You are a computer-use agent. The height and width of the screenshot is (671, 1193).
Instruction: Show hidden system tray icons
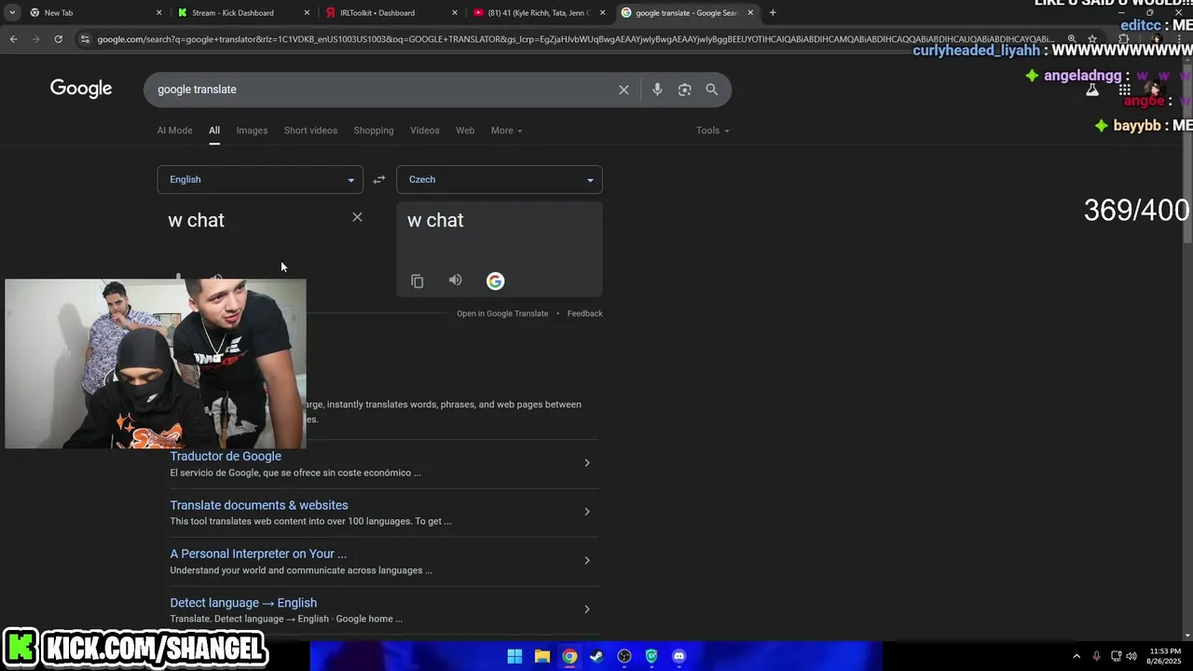1076,656
